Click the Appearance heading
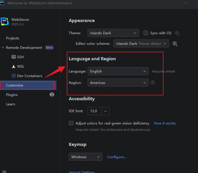Viewport: 198px width, 173px height. [82, 21]
